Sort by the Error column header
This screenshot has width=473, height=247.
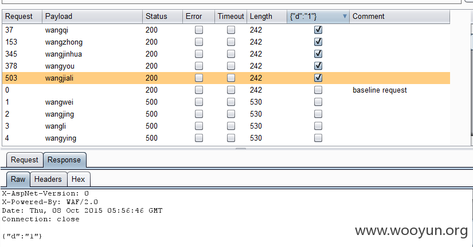pyautogui.click(x=198, y=16)
